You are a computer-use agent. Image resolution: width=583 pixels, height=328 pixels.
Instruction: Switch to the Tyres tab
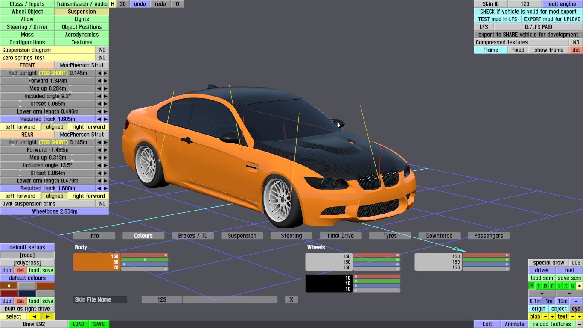click(390, 236)
